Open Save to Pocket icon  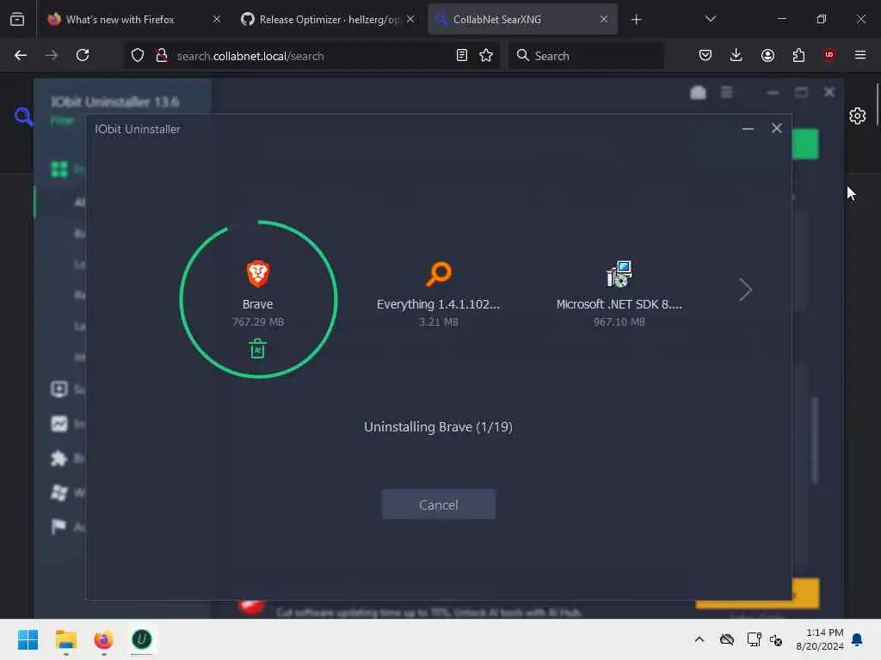click(x=705, y=55)
